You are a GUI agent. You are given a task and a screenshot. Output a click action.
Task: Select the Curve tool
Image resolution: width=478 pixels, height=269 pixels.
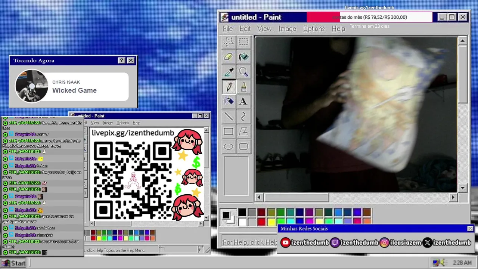point(243,117)
